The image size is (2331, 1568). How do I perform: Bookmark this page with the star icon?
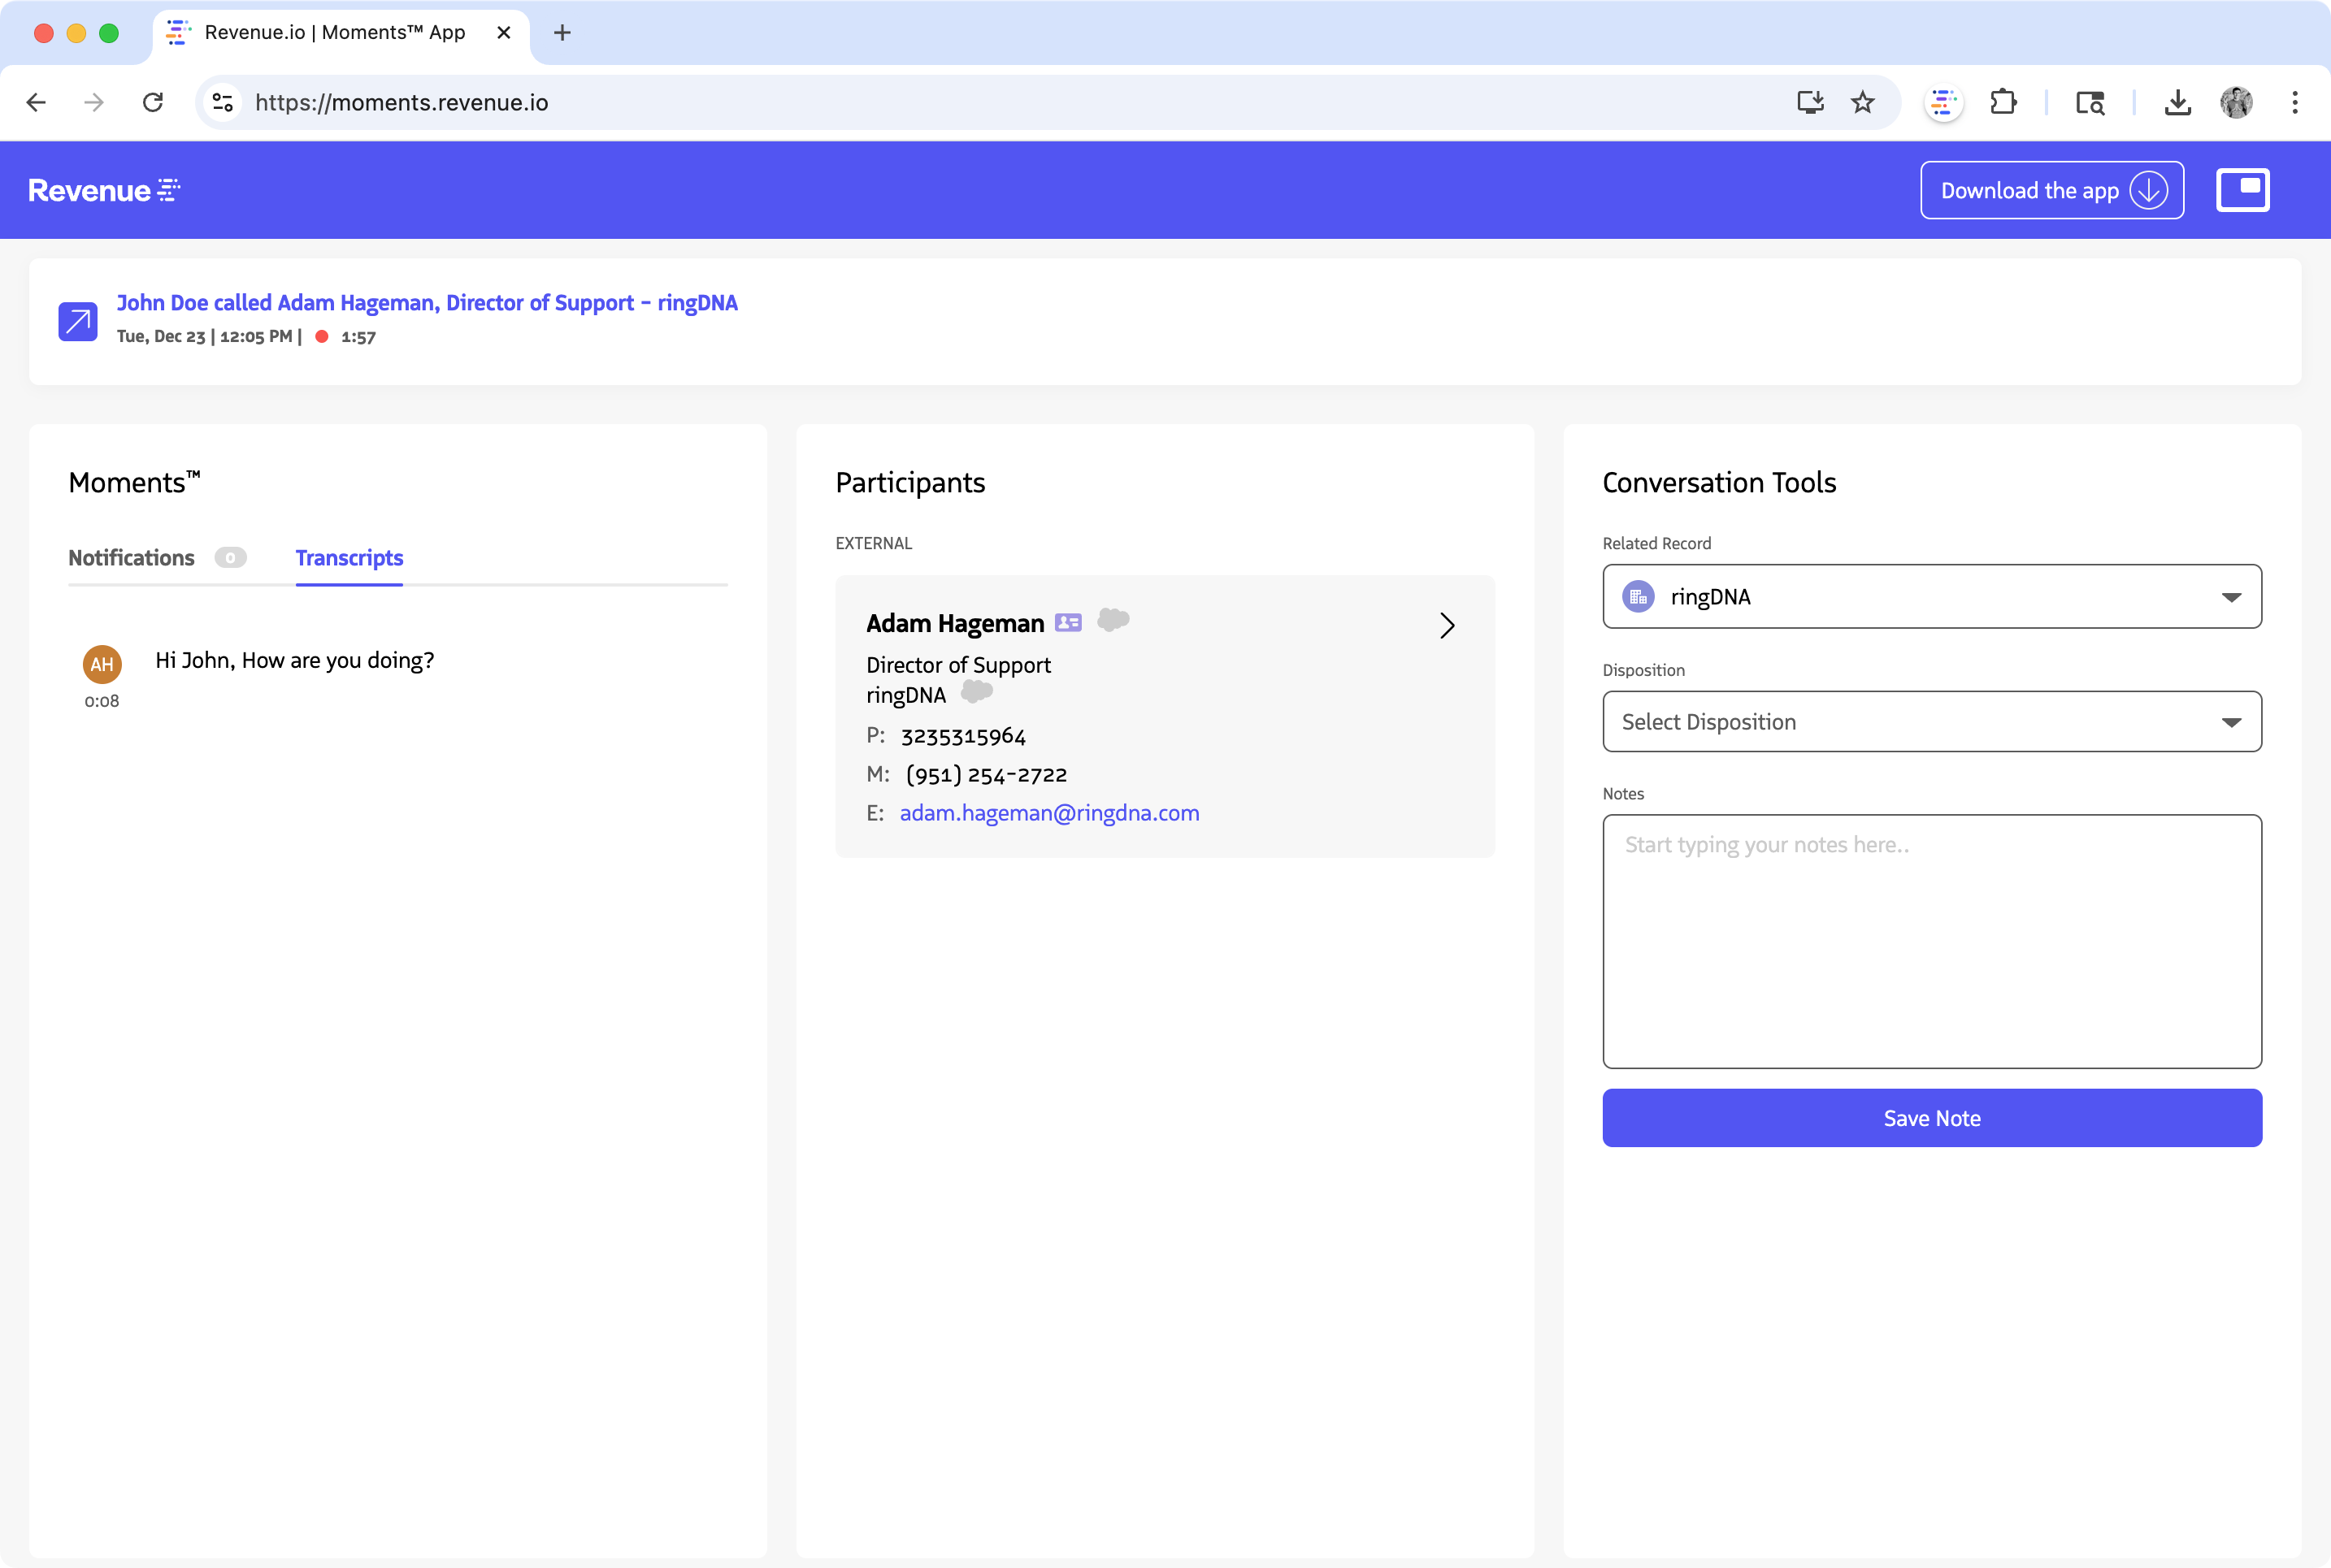[1862, 102]
